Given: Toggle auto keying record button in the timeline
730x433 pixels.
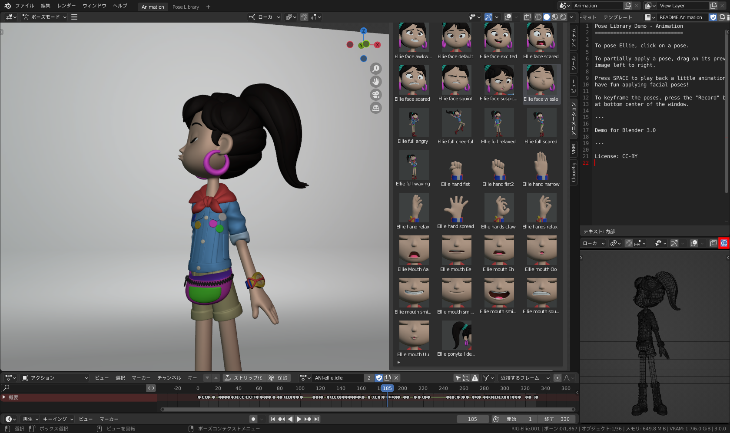Looking at the screenshot, I should coord(253,419).
